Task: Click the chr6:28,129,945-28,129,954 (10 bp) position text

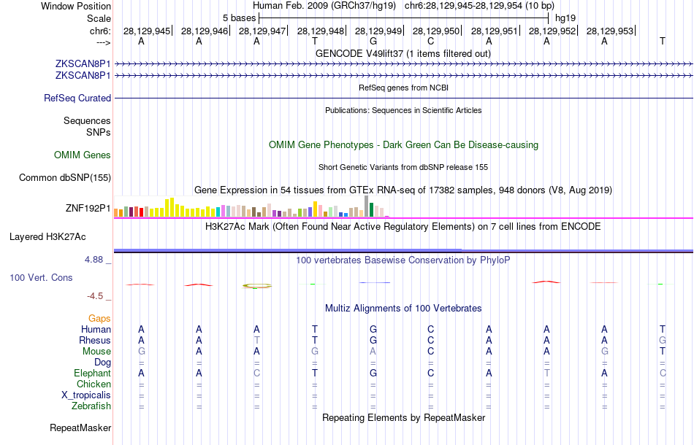Action: [479, 6]
